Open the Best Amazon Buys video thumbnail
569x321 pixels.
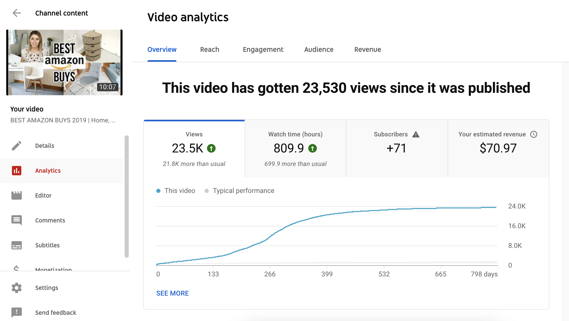point(64,62)
